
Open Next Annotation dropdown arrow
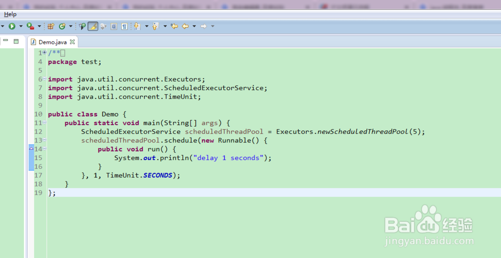click(147, 26)
